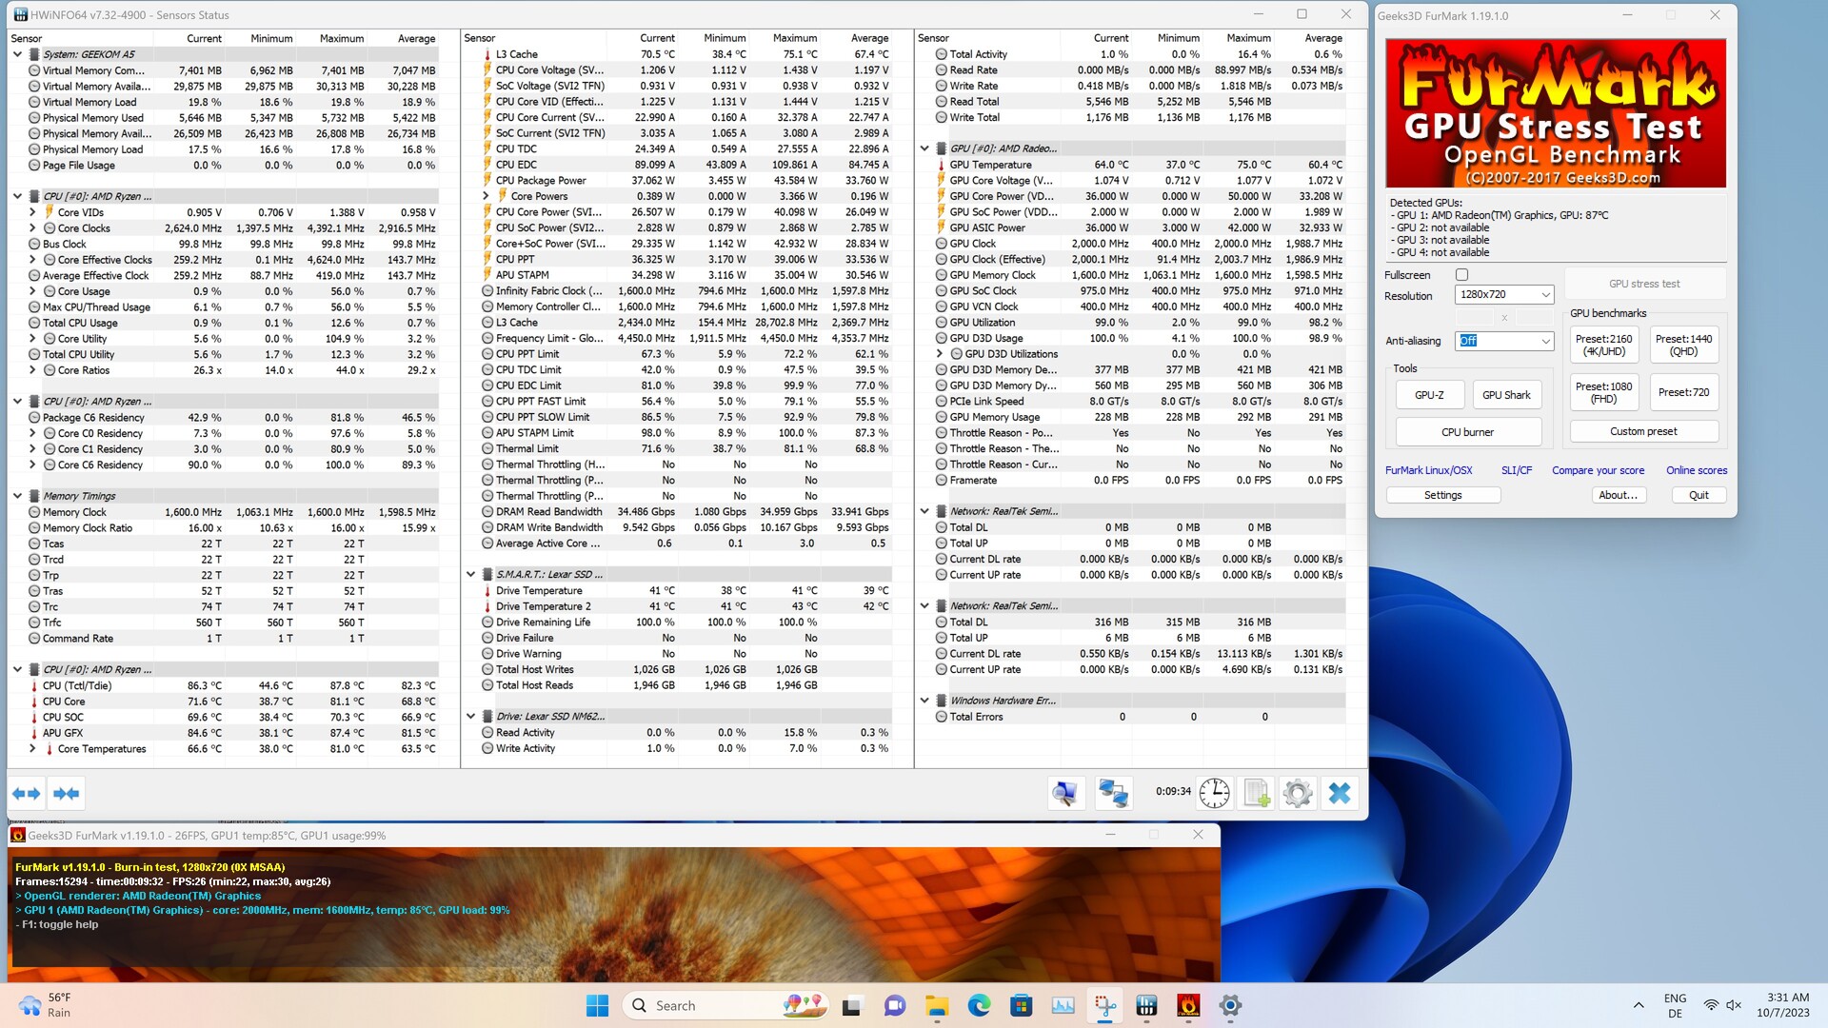The height and width of the screenshot is (1028, 1828).
Task: Run the Preset:720 benchmark
Action: [x=1683, y=392]
